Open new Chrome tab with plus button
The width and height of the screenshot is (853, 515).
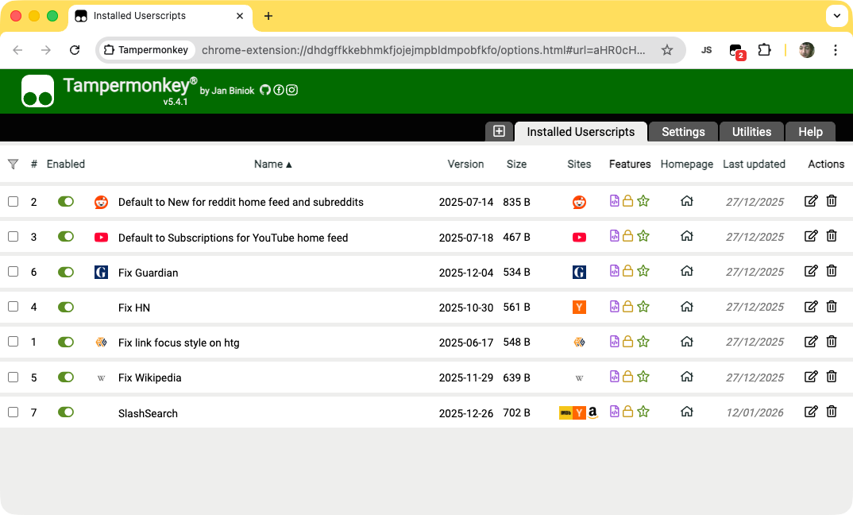(268, 16)
